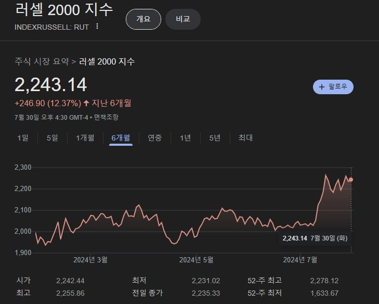Image resolution: width=379 pixels, height=304 pixels.
Task: Select the 6개월 range tab
Action: [x=121, y=138]
